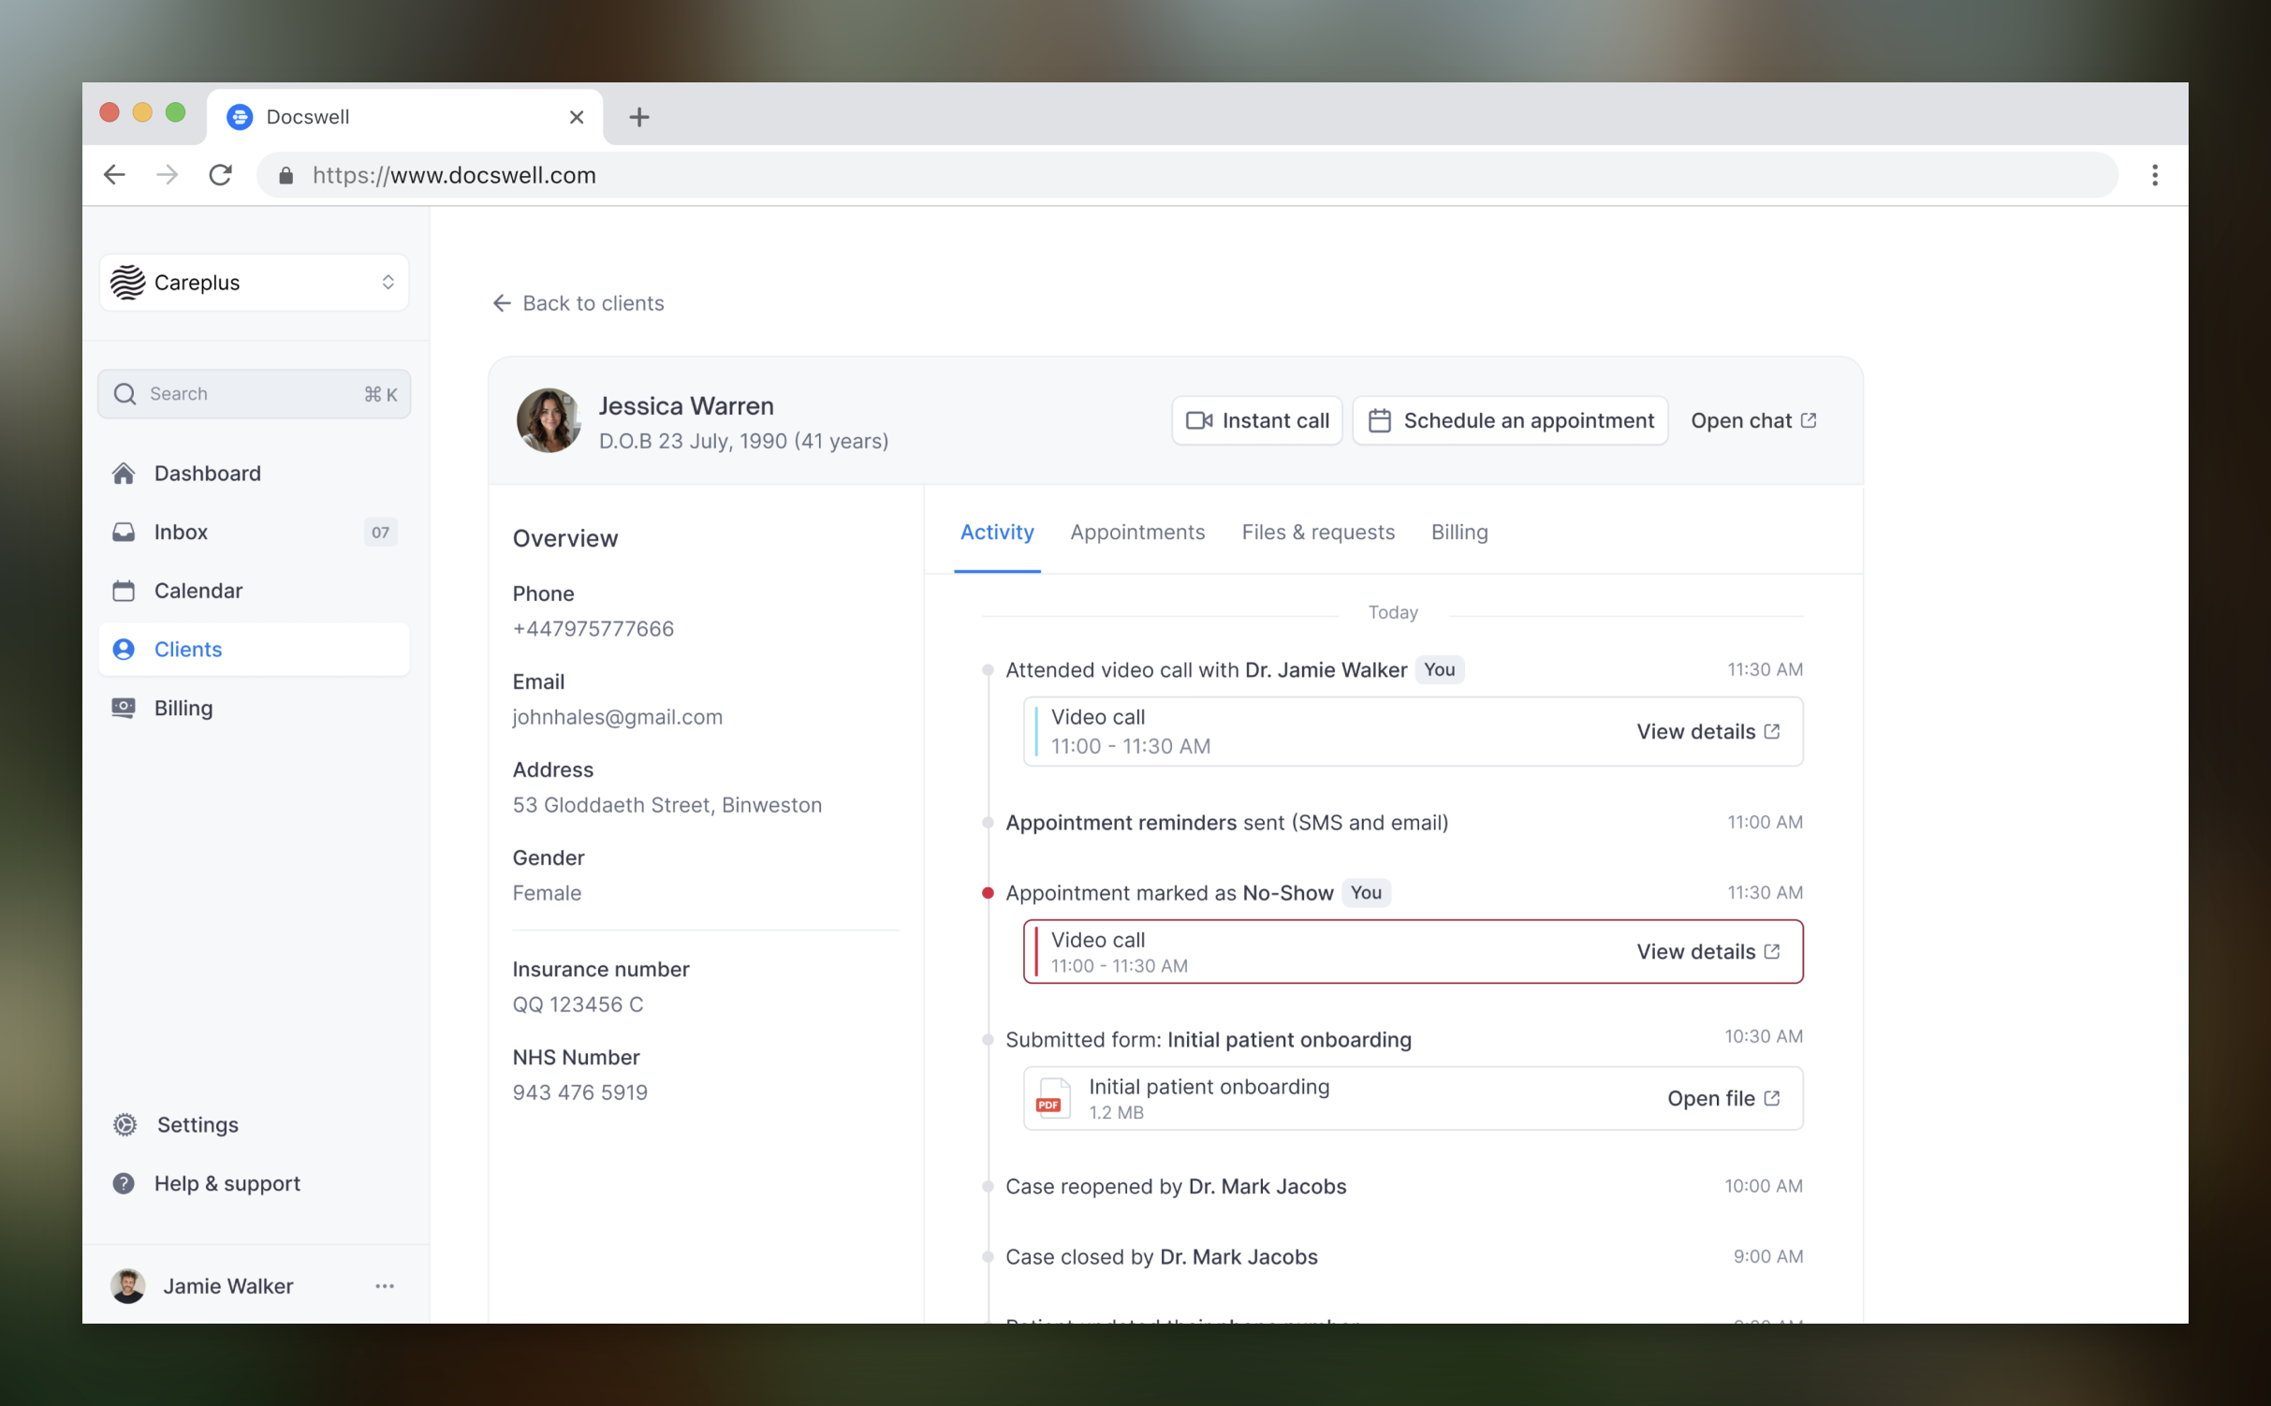
Task: Click the browser back arrow
Action: click(x=114, y=175)
